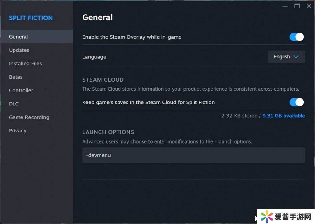315x224 pixels.
Task: Click the Keep game's saves label text
Action: [x=148, y=102]
